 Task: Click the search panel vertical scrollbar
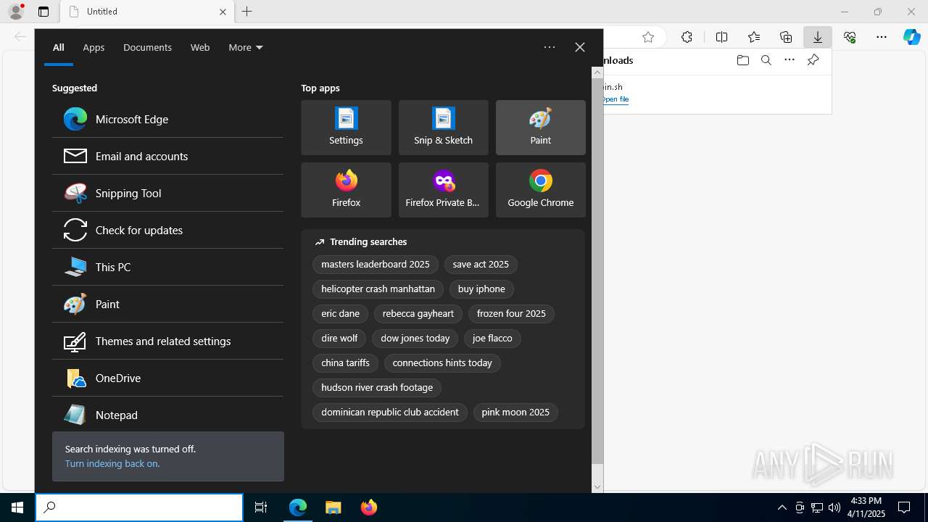pos(597,270)
